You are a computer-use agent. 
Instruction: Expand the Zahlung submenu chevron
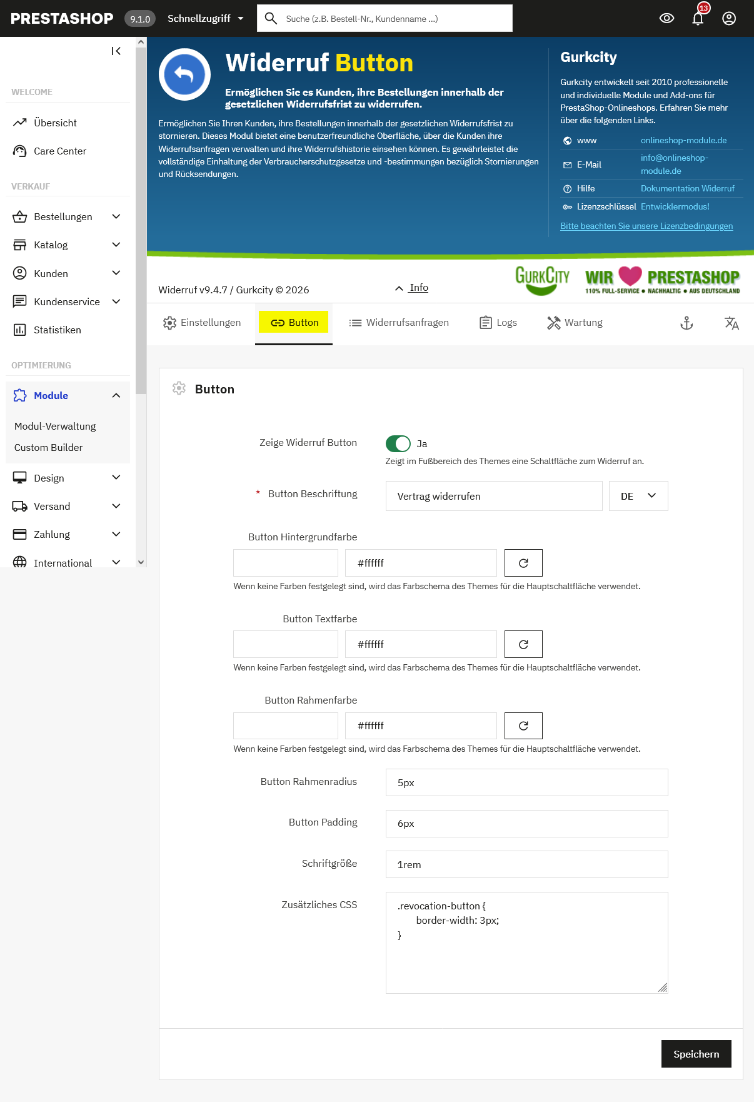116,534
